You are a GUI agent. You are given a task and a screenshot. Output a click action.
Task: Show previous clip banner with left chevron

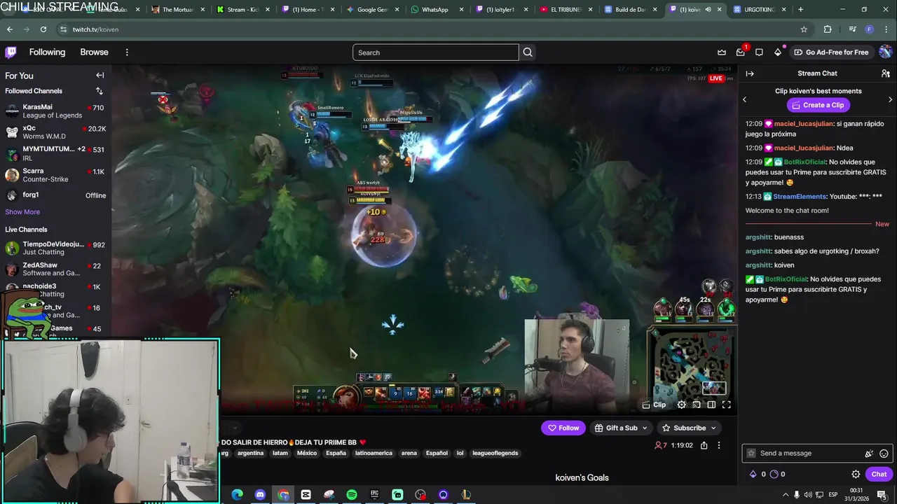pos(744,99)
